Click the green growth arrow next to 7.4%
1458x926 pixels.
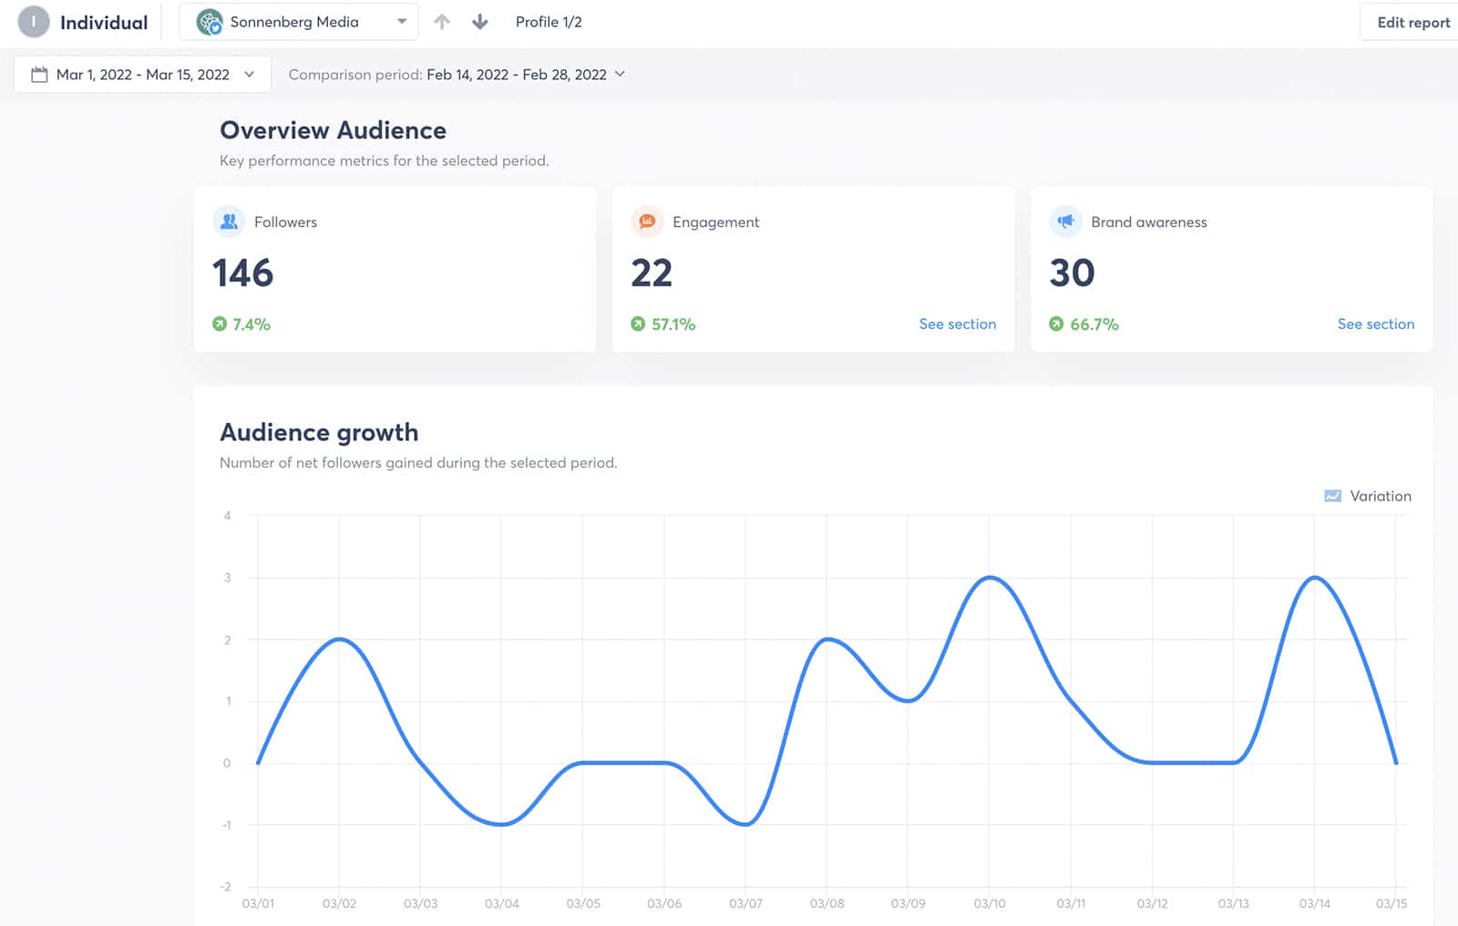tap(219, 324)
